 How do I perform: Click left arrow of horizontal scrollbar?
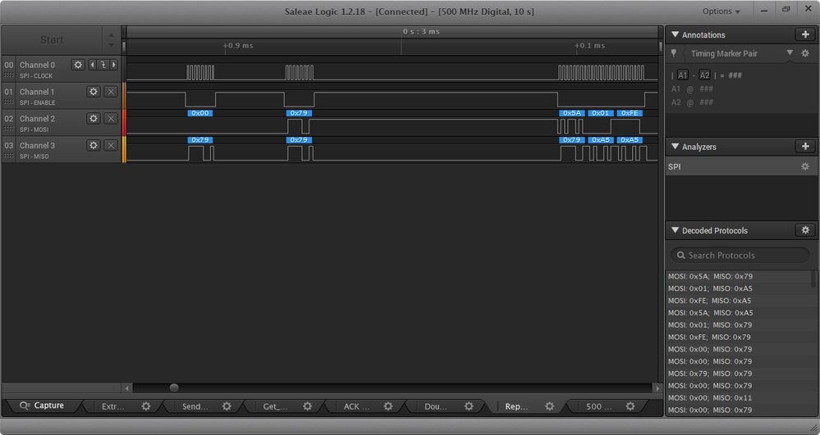(127, 388)
